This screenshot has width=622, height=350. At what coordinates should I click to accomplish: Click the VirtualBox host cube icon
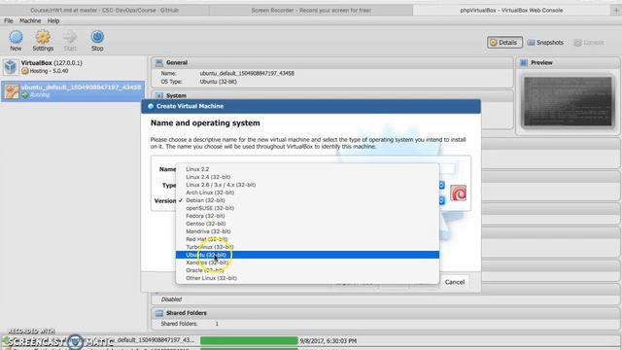tap(11, 67)
